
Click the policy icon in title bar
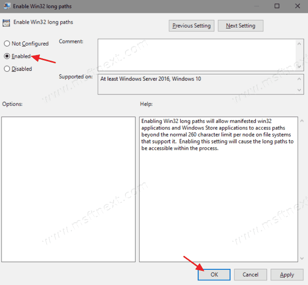(x=8, y=6)
